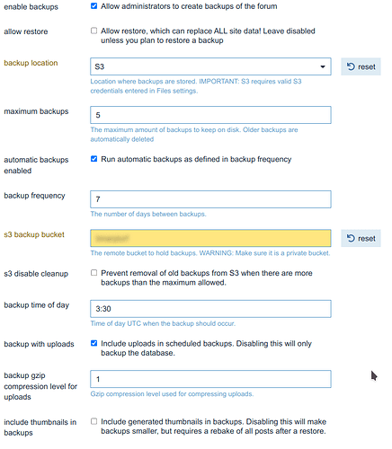392x449 pixels.
Task: Disable backup with uploads checkbox
Action: [94, 343]
